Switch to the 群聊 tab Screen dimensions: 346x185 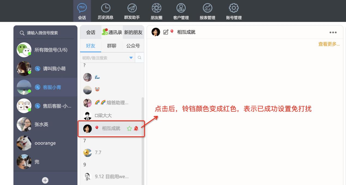click(112, 46)
